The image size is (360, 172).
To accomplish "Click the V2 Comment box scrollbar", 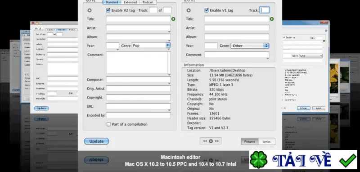I will point(169,63).
